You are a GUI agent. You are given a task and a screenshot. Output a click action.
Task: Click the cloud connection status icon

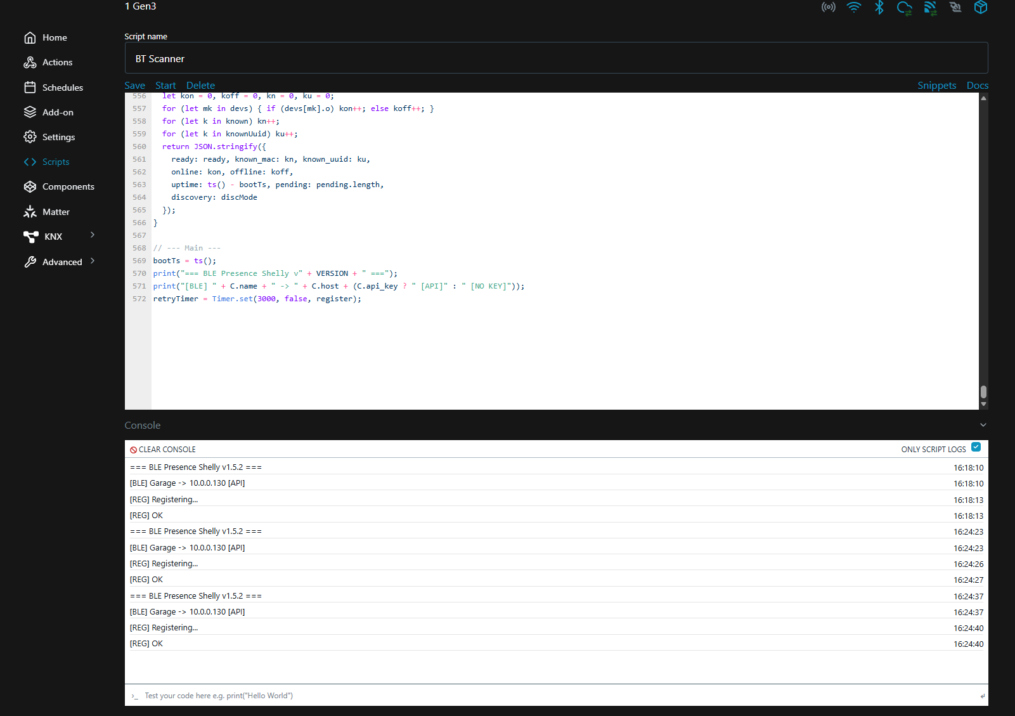pos(904,8)
